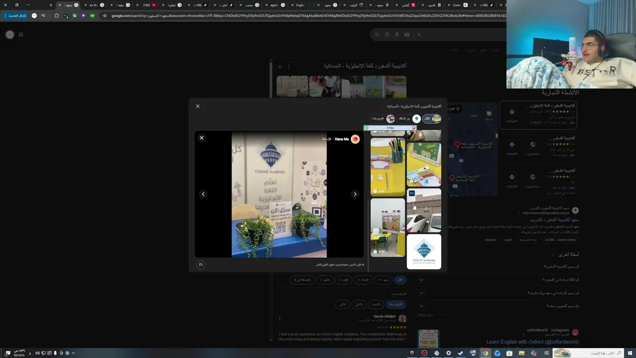Screen dimensions: 636x358
Task: Sort reviews by 'الأعلى' highest
Action: click(x=359, y=304)
